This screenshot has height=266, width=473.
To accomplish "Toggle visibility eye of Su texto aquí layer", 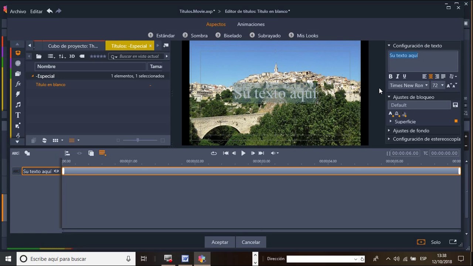I will [x=56, y=171].
